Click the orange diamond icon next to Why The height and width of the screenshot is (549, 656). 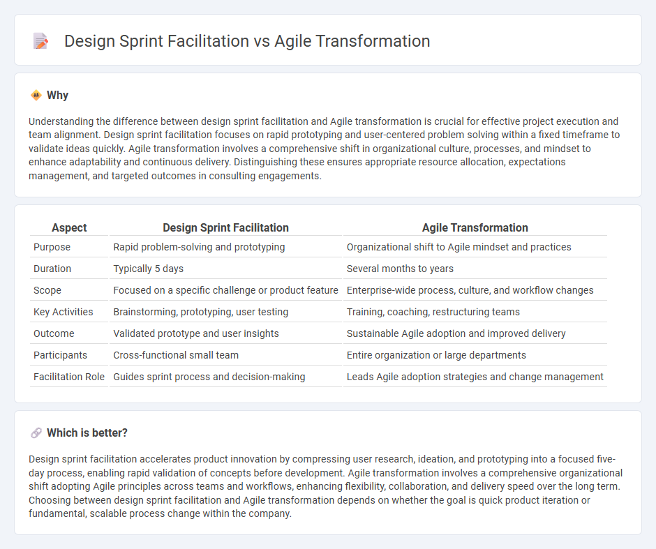coord(36,96)
